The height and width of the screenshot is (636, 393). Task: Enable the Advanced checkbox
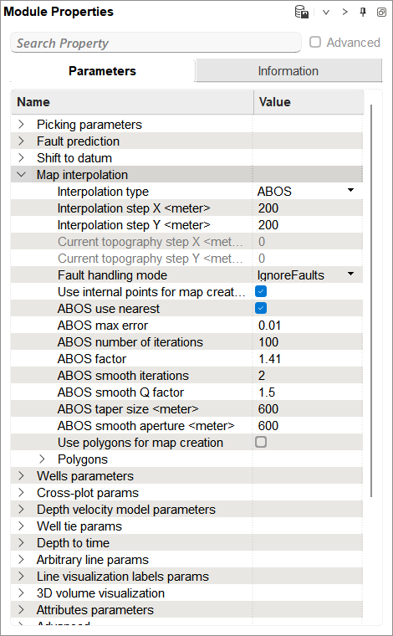click(315, 42)
